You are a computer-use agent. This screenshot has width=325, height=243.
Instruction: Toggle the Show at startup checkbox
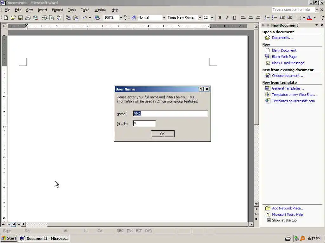[x=269, y=220]
